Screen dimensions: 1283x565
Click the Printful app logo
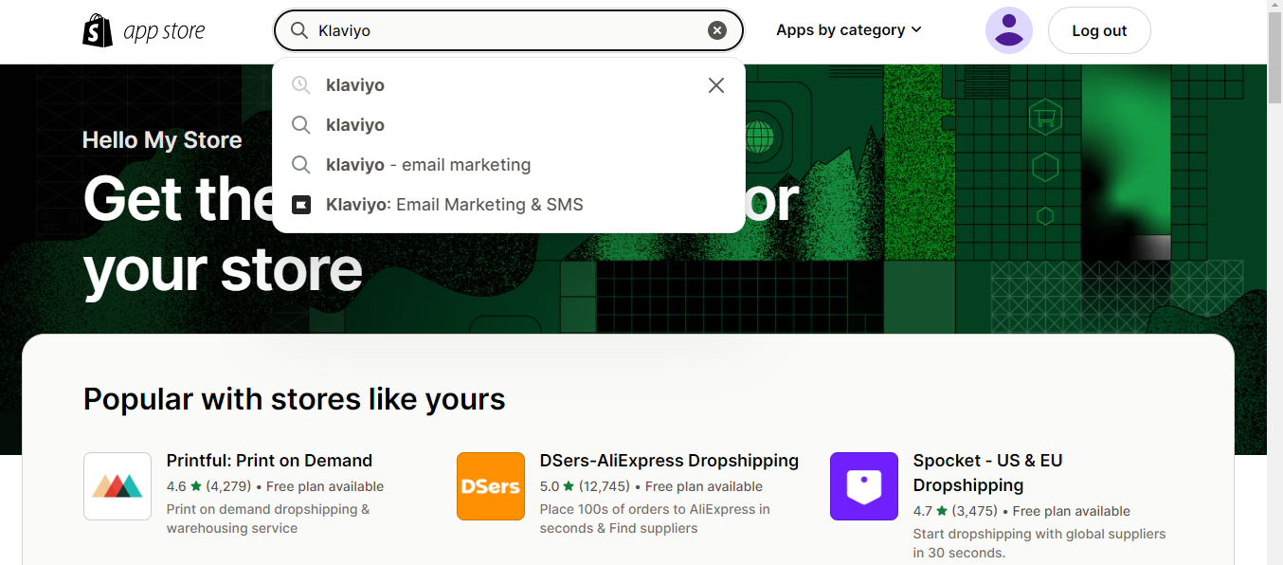[117, 486]
